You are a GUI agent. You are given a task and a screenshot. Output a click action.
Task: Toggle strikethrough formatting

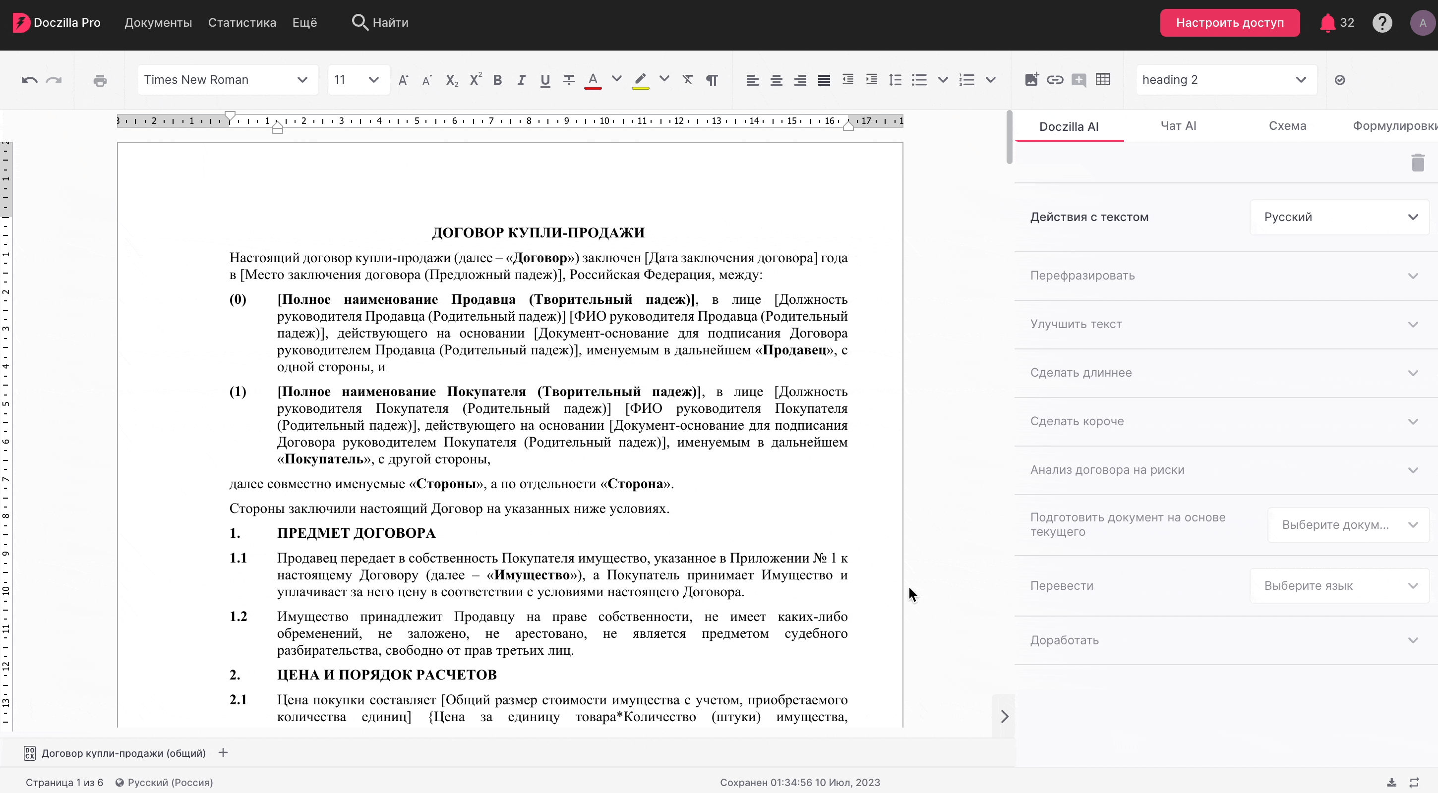[569, 80]
